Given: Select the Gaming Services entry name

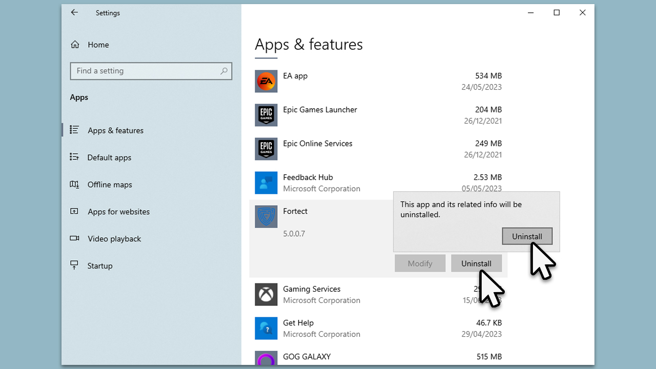Looking at the screenshot, I should pos(312,289).
